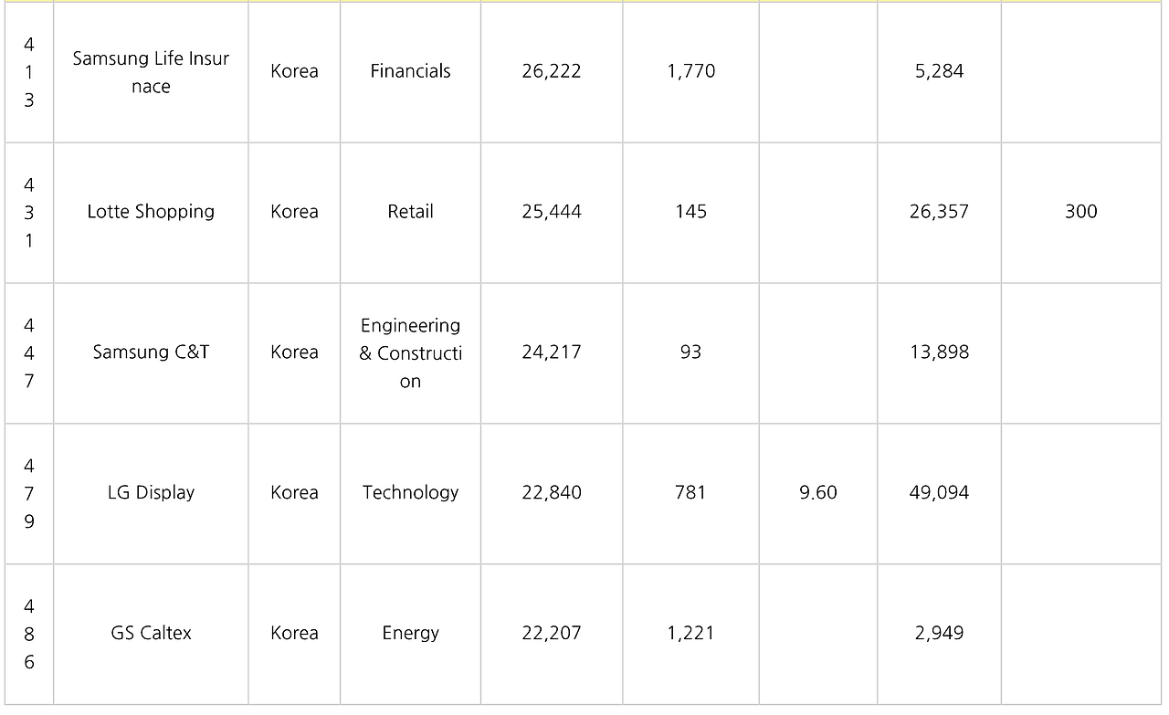
Task: Click the Lotte Shopping company name cell
Action: point(151,212)
